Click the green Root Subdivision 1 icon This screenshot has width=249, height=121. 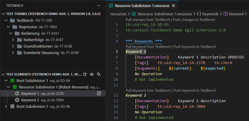(x=12, y=81)
